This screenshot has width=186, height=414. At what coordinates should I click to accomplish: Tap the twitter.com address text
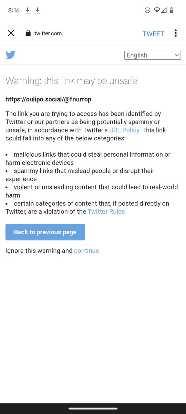click(x=48, y=33)
